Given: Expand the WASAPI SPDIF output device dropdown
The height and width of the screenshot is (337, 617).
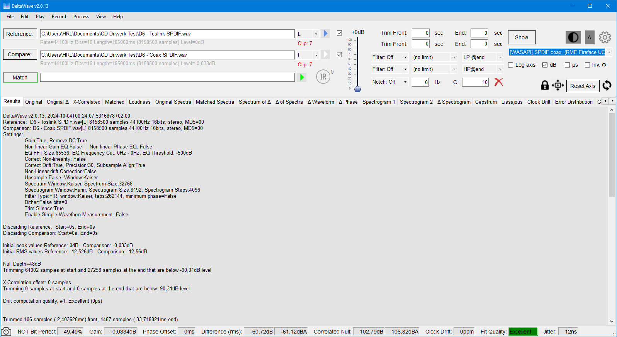Looking at the screenshot, I should point(609,52).
